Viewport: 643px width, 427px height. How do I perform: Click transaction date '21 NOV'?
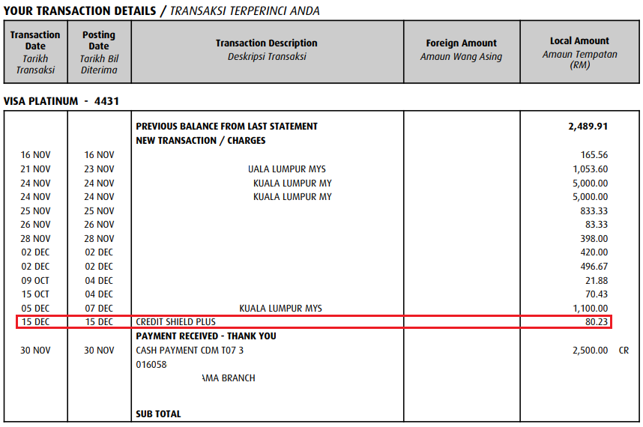pyautogui.click(x=35, y=169)
